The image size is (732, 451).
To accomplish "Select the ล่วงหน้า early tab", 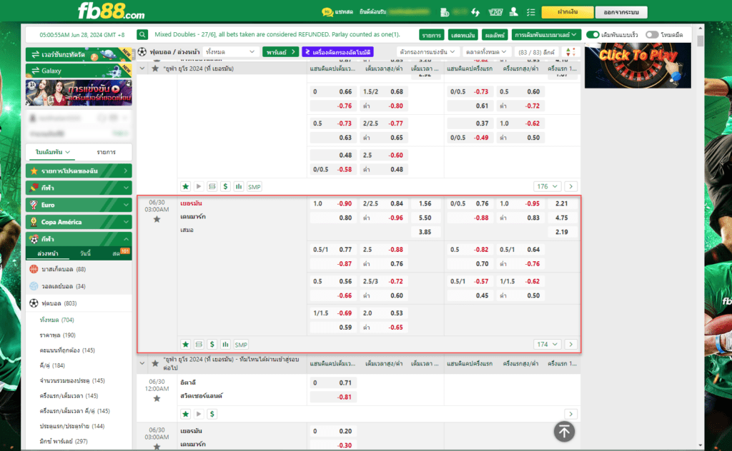I will (x=48, y=253).
